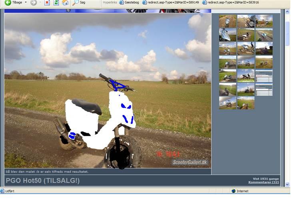This screenshot has width=291, height=218.
Task: Click the green Refresh page icon
Action: tap(56, 2)
